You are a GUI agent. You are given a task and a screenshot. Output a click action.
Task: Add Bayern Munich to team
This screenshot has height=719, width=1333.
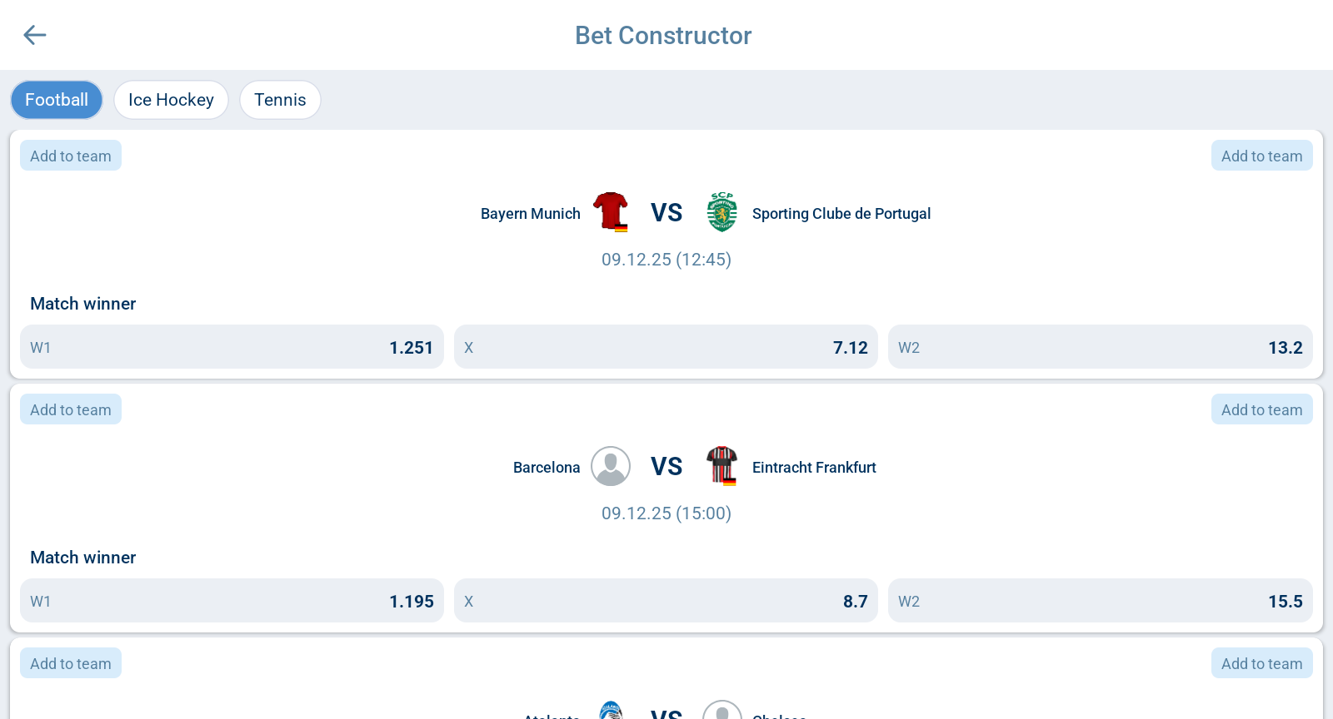71,156
